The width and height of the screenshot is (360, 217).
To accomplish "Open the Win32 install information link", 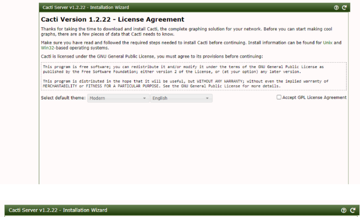I will point(47,48).
